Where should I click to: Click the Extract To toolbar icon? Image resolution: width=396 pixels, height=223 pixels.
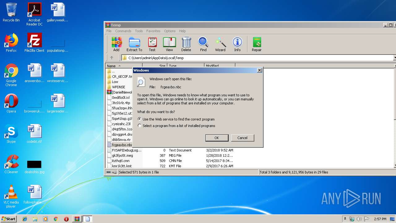pyautogui.click(x=134, y=44)
